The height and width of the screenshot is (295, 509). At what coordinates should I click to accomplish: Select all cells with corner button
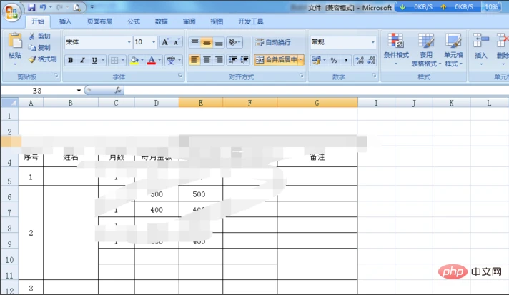tap(9, 103)
